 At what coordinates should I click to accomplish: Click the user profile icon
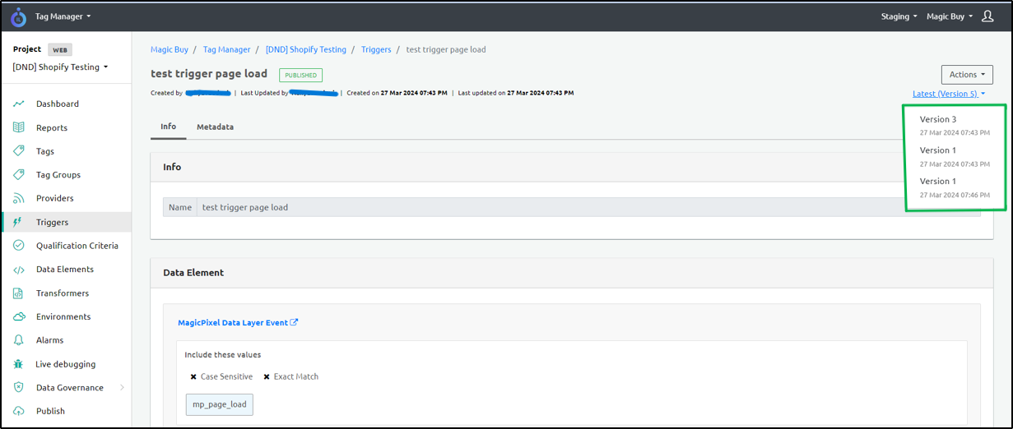coord(988,16)
